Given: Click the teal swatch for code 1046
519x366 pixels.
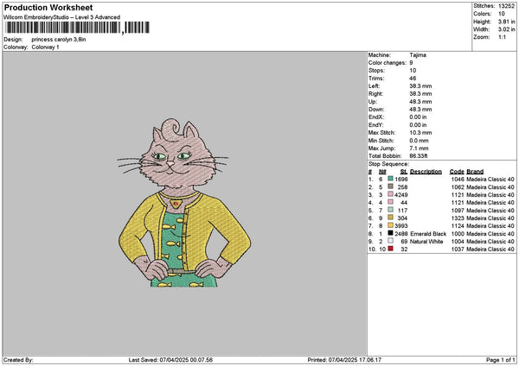Looking at the screenshot, I should 390,178.
